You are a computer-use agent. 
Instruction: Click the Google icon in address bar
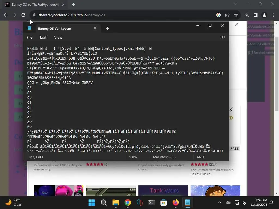tap(219, 15)
